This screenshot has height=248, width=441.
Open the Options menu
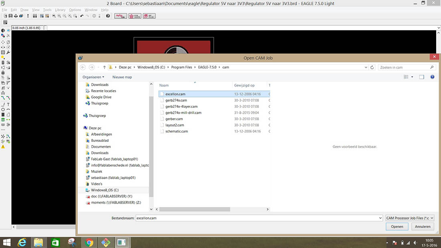tap(75, 10)
